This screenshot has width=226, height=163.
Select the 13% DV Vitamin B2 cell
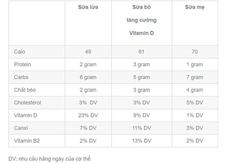(142, 141)
